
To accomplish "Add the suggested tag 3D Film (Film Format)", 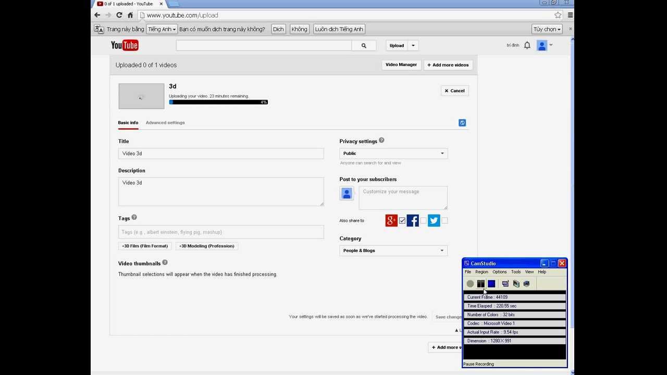I will tap(145, 246).
